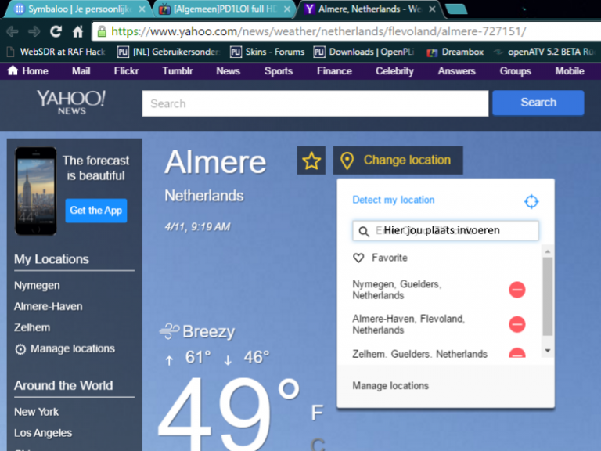This screenshot has height=451, width=601.
Task: Open Manage locations in left sidebar
Action: point(73,348)
